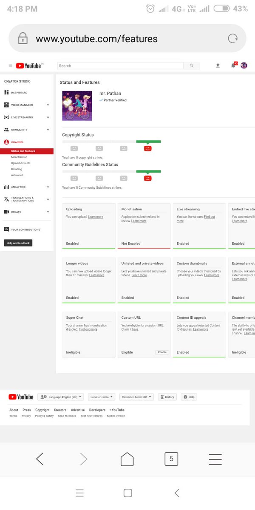Open the browser bottom menu icon

215,459
